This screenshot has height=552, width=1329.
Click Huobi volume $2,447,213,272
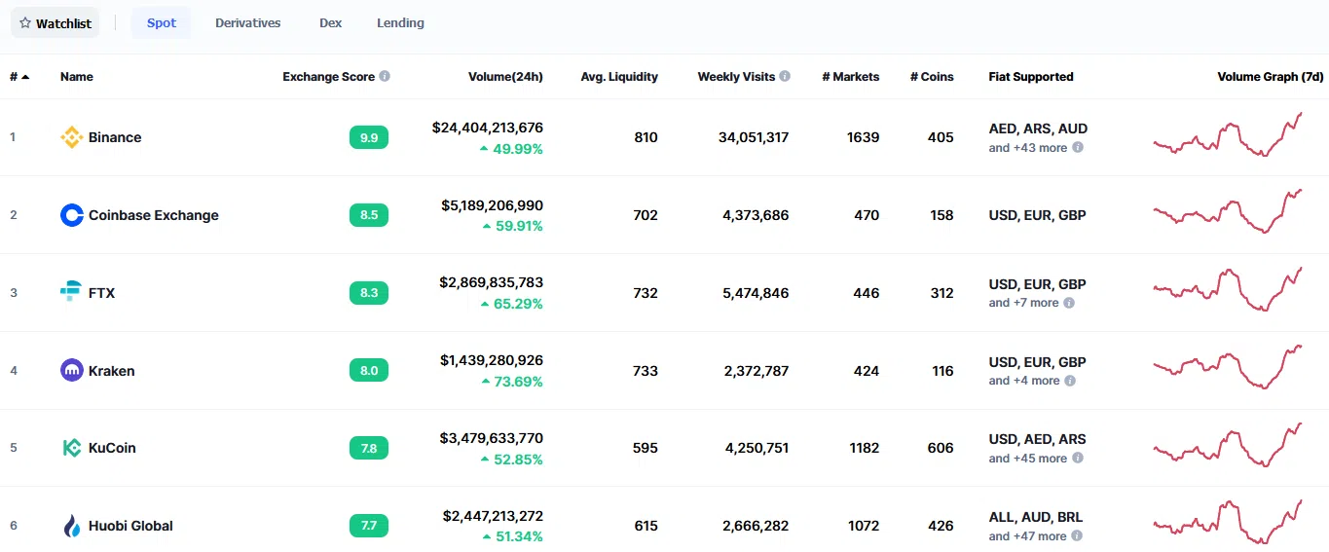(x=493, y=516)
